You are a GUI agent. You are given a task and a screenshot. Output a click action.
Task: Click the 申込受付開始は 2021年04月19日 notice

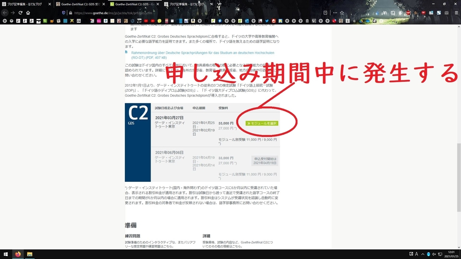pyautogui.click(x=265, y=161)
